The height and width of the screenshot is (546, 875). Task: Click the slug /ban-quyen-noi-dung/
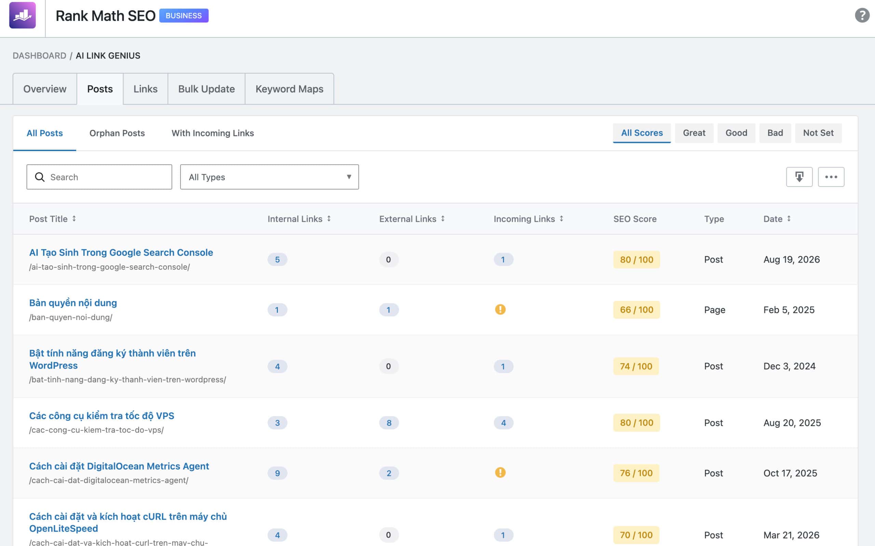tap(71, 317)
